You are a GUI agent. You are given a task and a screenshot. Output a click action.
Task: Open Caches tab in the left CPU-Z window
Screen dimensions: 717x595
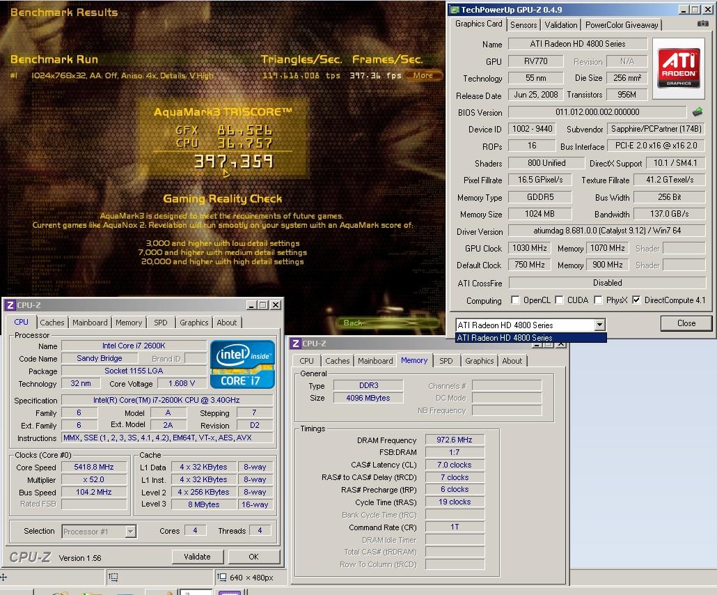tap(52, 322)
